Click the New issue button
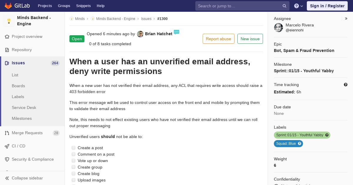This screenshot has width=353, height=185. (x=250, y=39)
